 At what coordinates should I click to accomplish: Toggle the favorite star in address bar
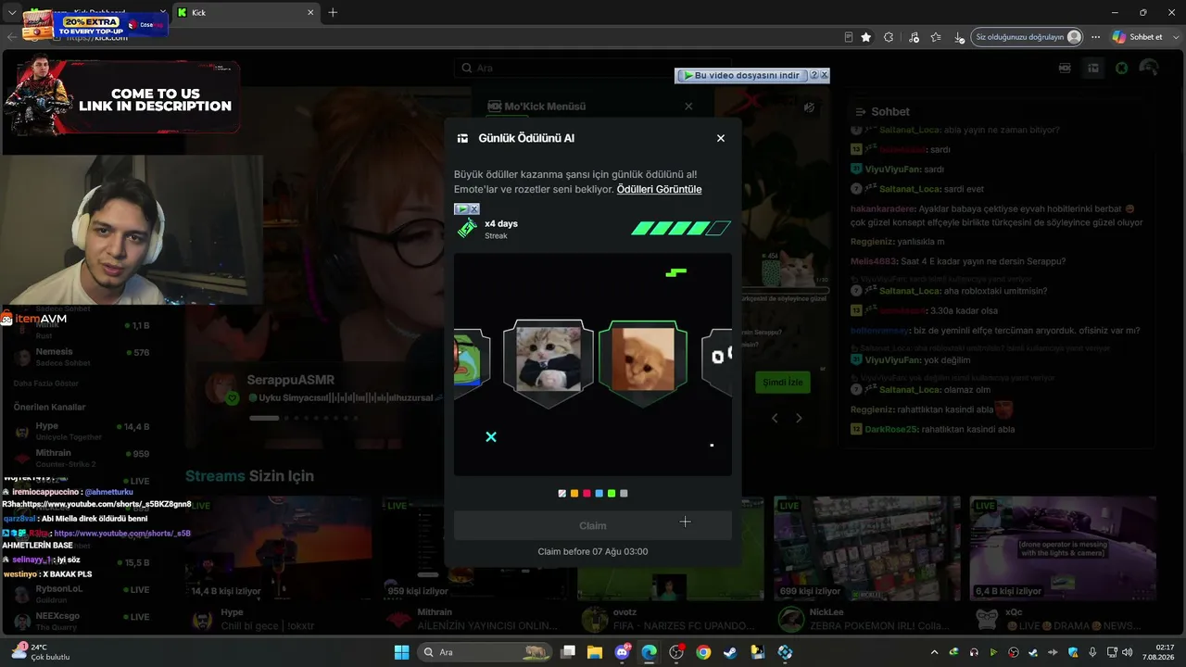pyautogui.click(x=865, y=37)
